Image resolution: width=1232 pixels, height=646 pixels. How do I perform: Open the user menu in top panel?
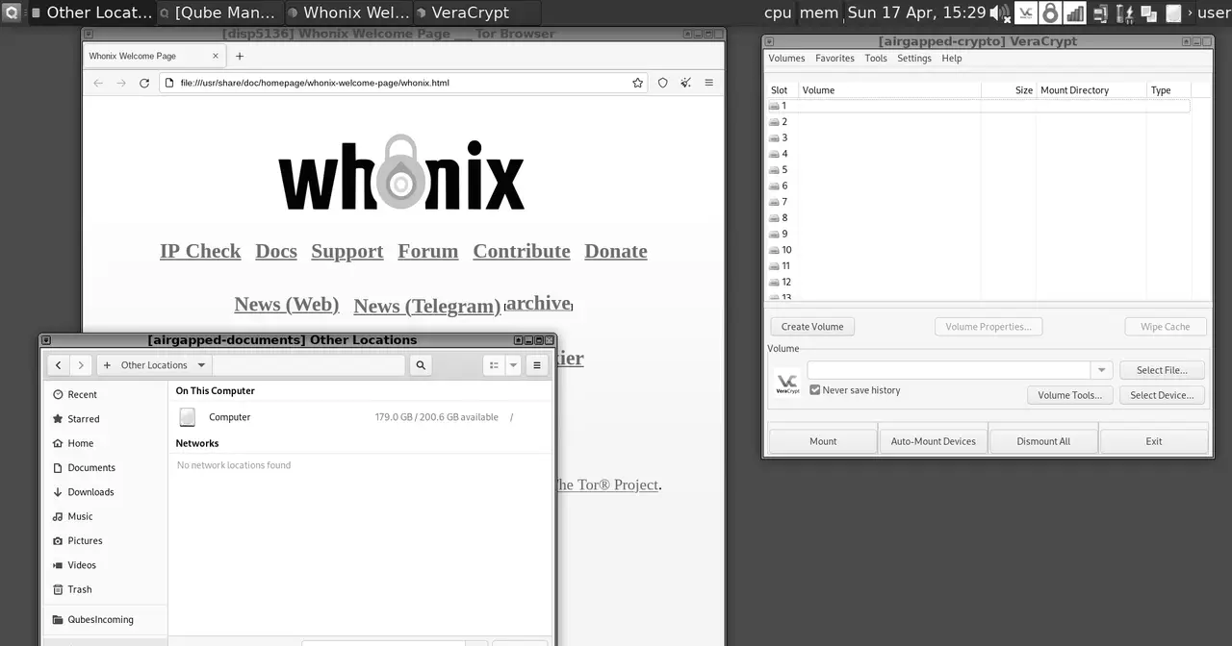pyautogui.click(x=1214, y=12)
